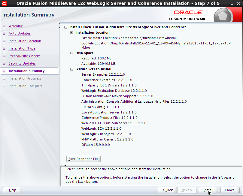Click the Installation Progress step

25,79
